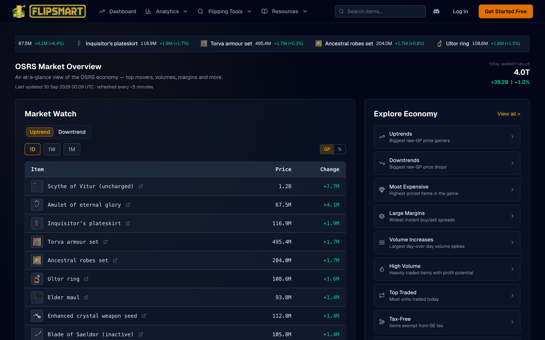Click the Most Expensive gem icon

[x=382, y=190]
